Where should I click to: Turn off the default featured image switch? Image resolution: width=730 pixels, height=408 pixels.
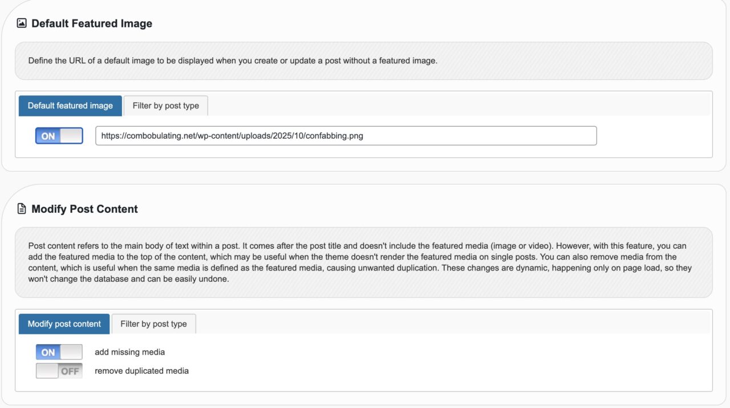click(x=59, y=136)
